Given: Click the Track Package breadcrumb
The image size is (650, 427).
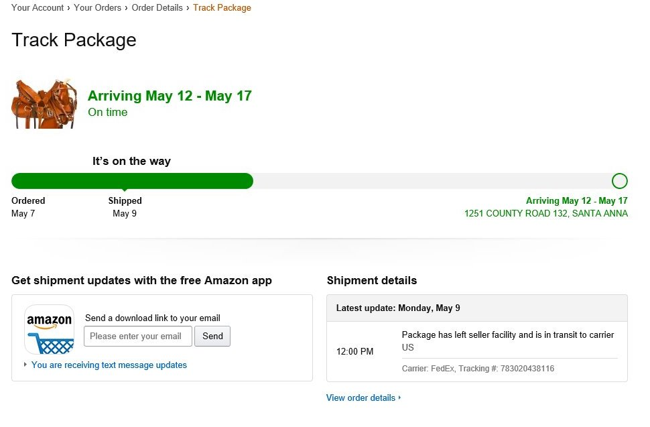Looking at the screenshot, I should tap(222, 8).
